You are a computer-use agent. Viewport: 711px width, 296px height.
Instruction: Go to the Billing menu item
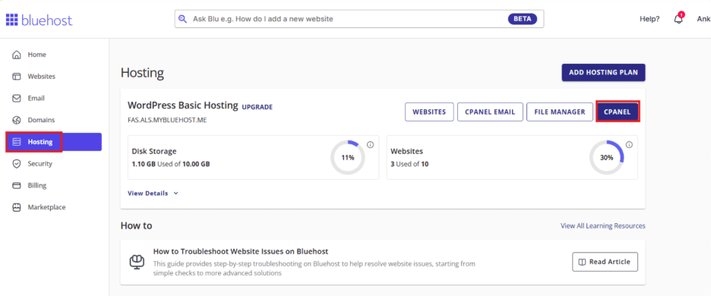click(x=53, y=185)
